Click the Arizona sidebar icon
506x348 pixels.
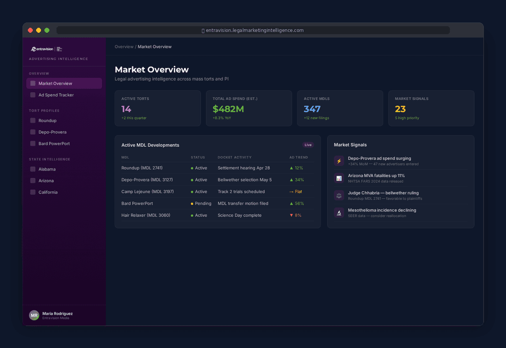click(33, 181)
